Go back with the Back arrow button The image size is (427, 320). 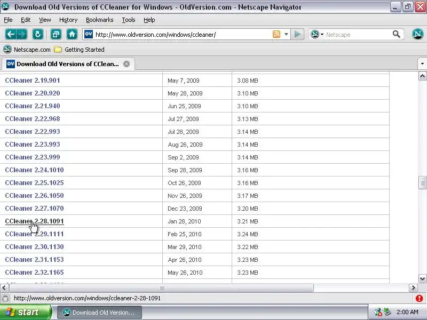pyautogui.click(x=11, y=34)
